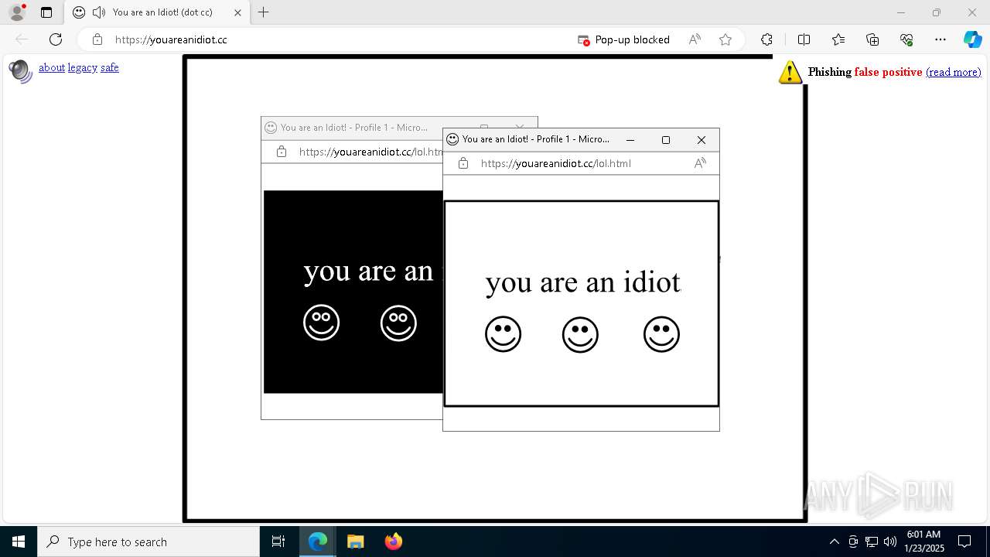Minimize the front 'You are an Idiot!' popup
The width and height of the screenshot is (990, 557).
click(630, 140)
